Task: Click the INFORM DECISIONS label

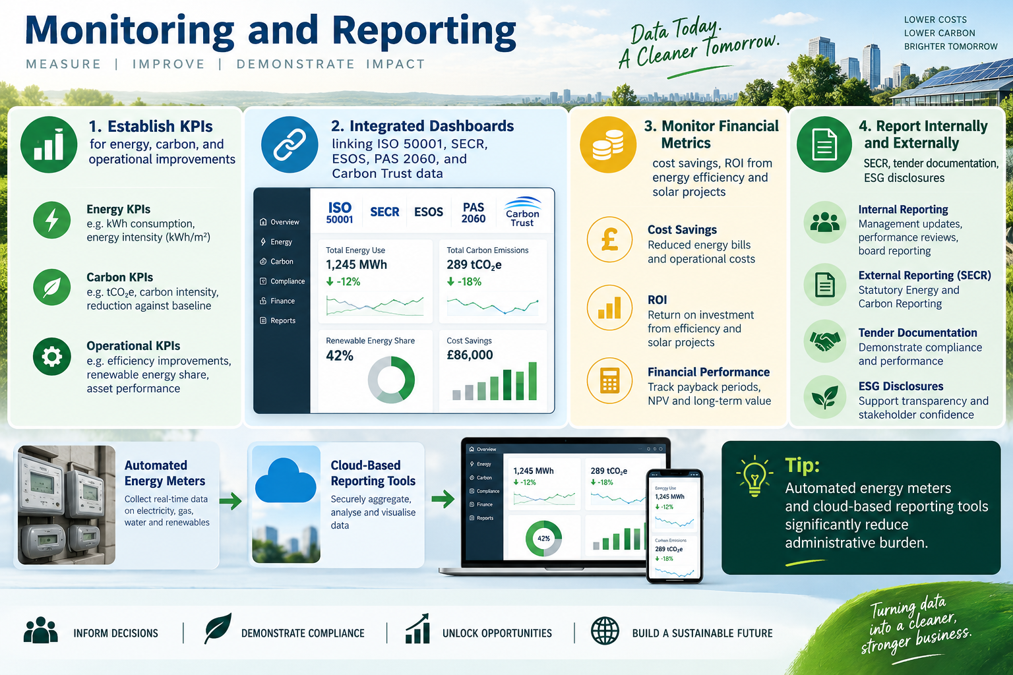Action: point(116,633)
